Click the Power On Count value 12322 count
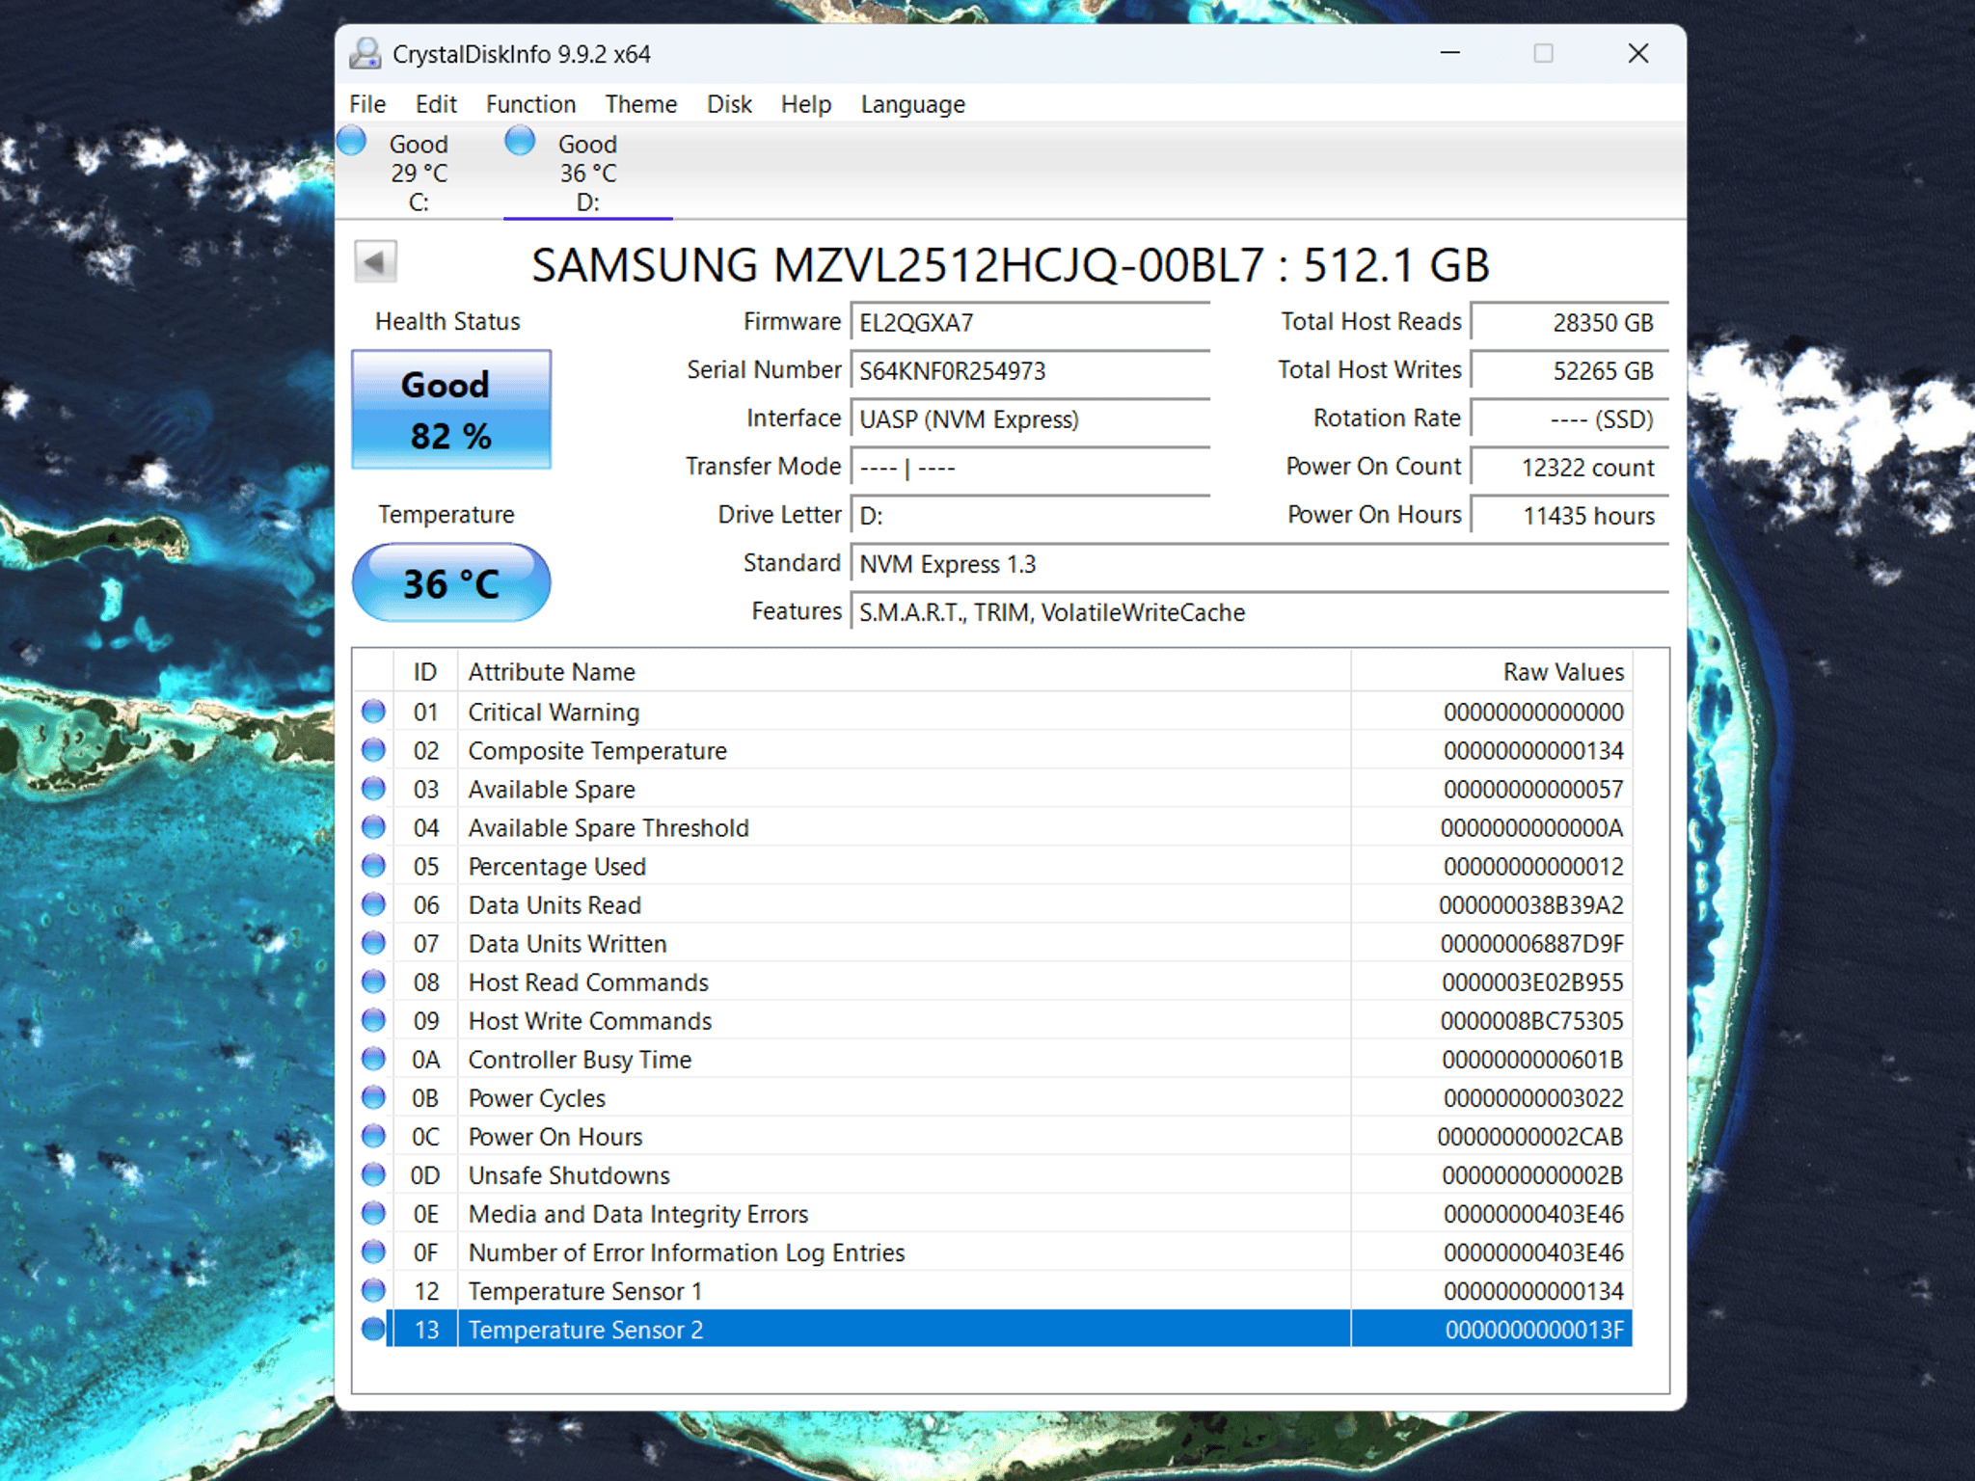Screen dimensions: 1975x1481 1570,467
